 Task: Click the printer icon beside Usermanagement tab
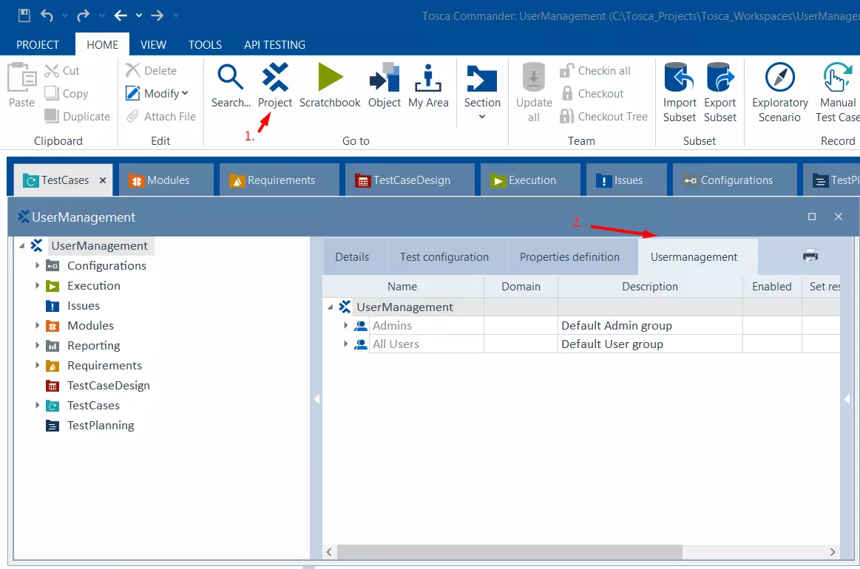810,256
